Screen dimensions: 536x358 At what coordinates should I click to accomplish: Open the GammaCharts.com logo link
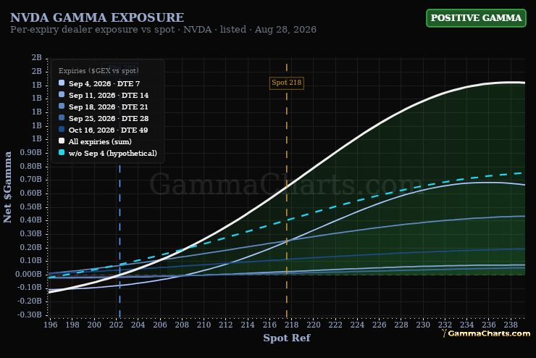[486, 333]
